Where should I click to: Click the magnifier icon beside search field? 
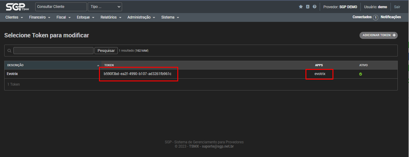(x=9, y=51)
